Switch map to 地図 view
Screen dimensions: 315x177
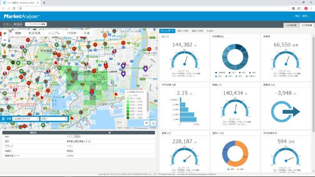point(18,33)
